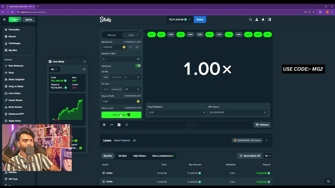Open Live Casino in the sidebar
This screenshot has height=188, width=335.
pos(18,93)
